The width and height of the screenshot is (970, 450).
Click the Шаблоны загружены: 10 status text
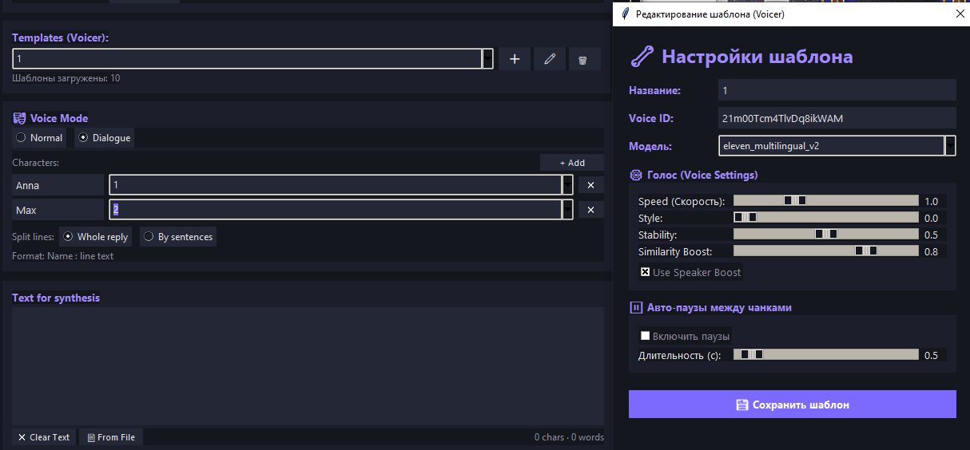click(66, 78)
